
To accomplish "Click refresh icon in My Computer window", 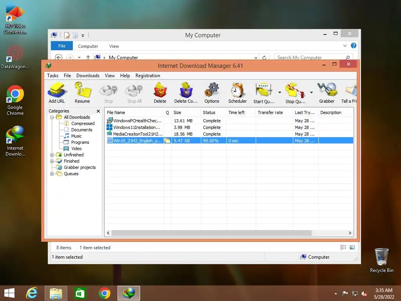I will pos(264,58).
